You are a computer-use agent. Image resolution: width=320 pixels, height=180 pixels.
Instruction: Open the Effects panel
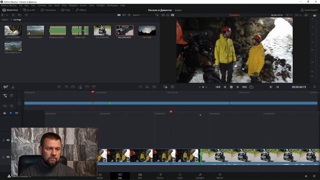[81, 10]
